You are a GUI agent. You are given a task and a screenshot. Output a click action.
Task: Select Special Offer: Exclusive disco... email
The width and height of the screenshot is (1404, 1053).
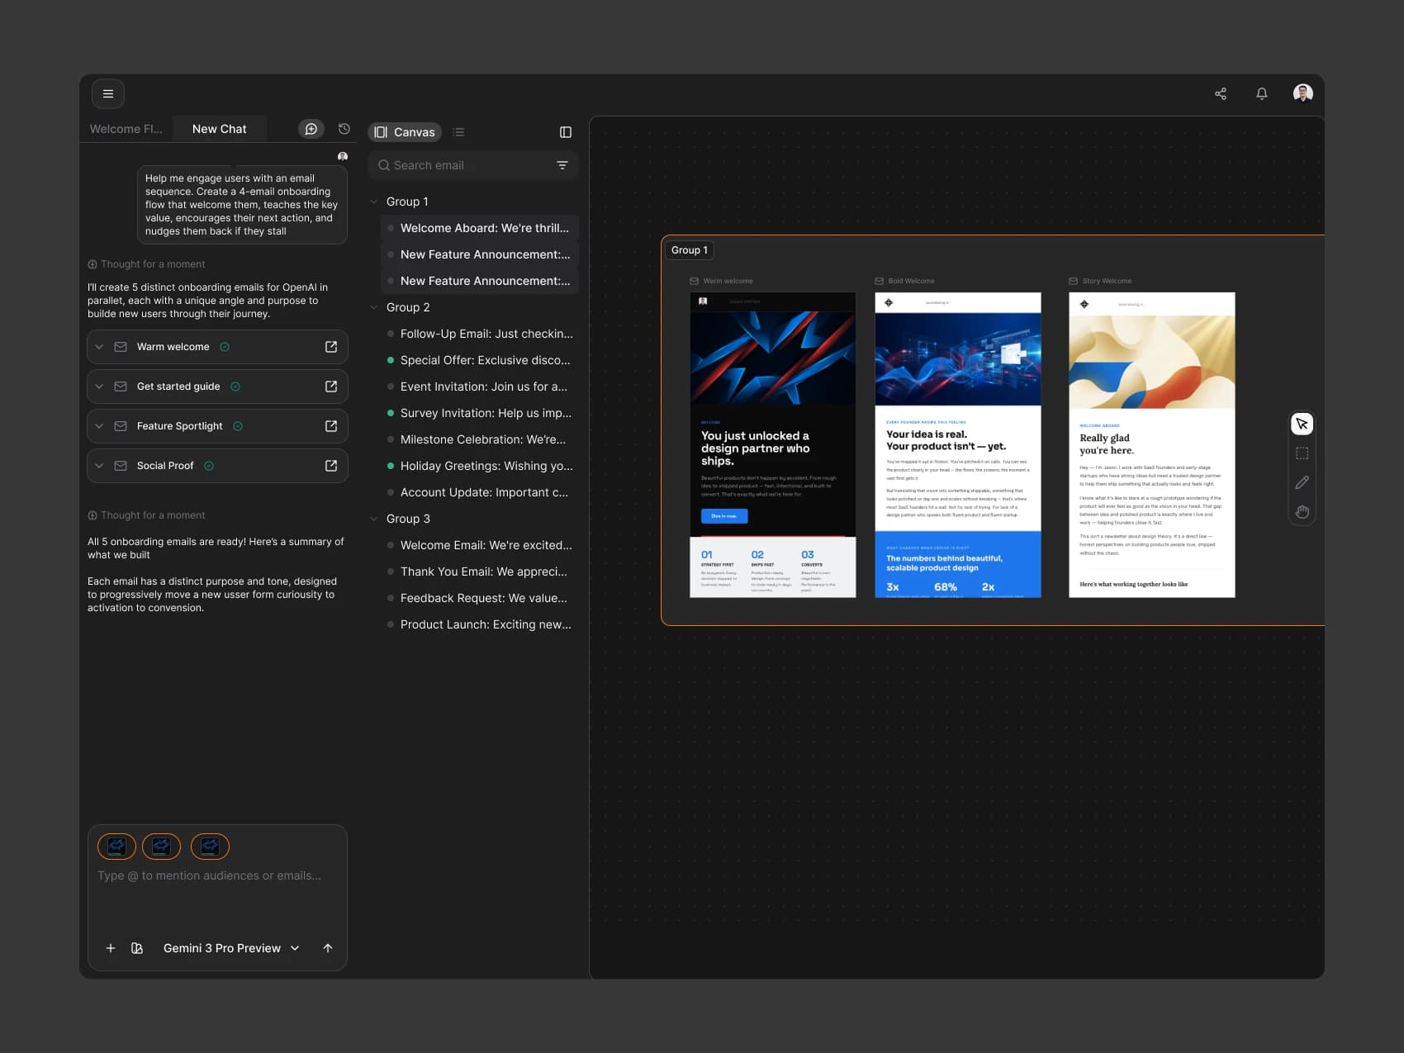click(480, 360)
